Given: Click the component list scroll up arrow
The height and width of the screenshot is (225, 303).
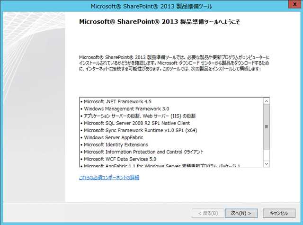Looking at the screenshot, I should (x=267, y=101).
